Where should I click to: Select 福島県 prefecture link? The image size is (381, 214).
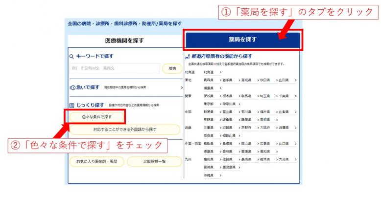coord(213,88)
